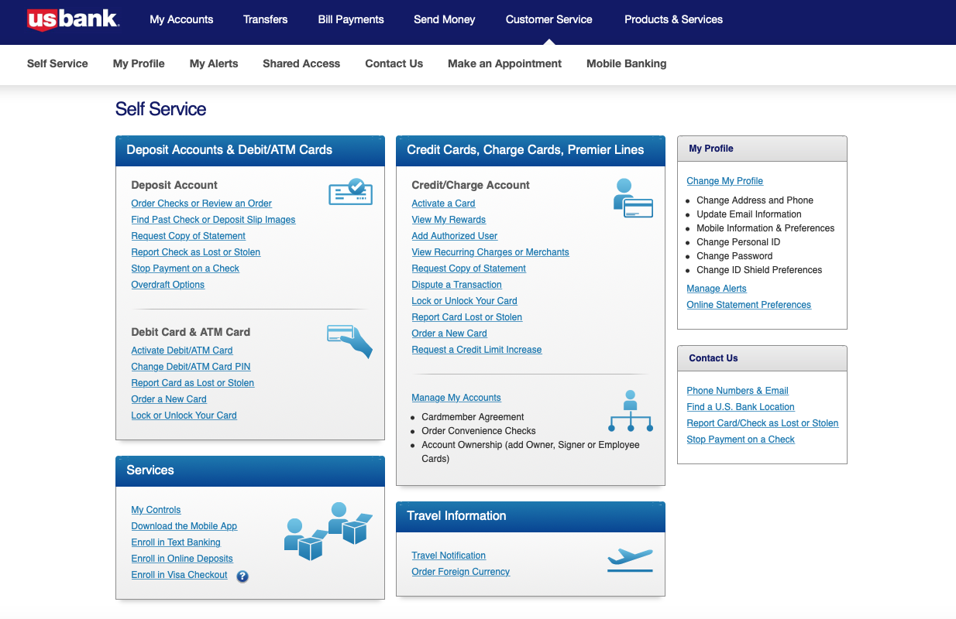Screen dimensions: 956x619
Task: Click Report Card Lost or Stolen under Credit/Charge
Action: 467,317
